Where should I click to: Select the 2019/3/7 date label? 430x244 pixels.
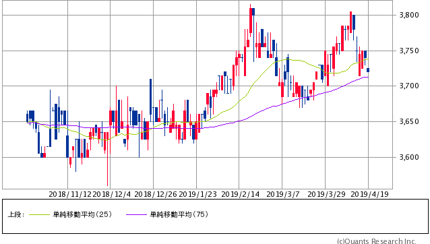[283, 194]
